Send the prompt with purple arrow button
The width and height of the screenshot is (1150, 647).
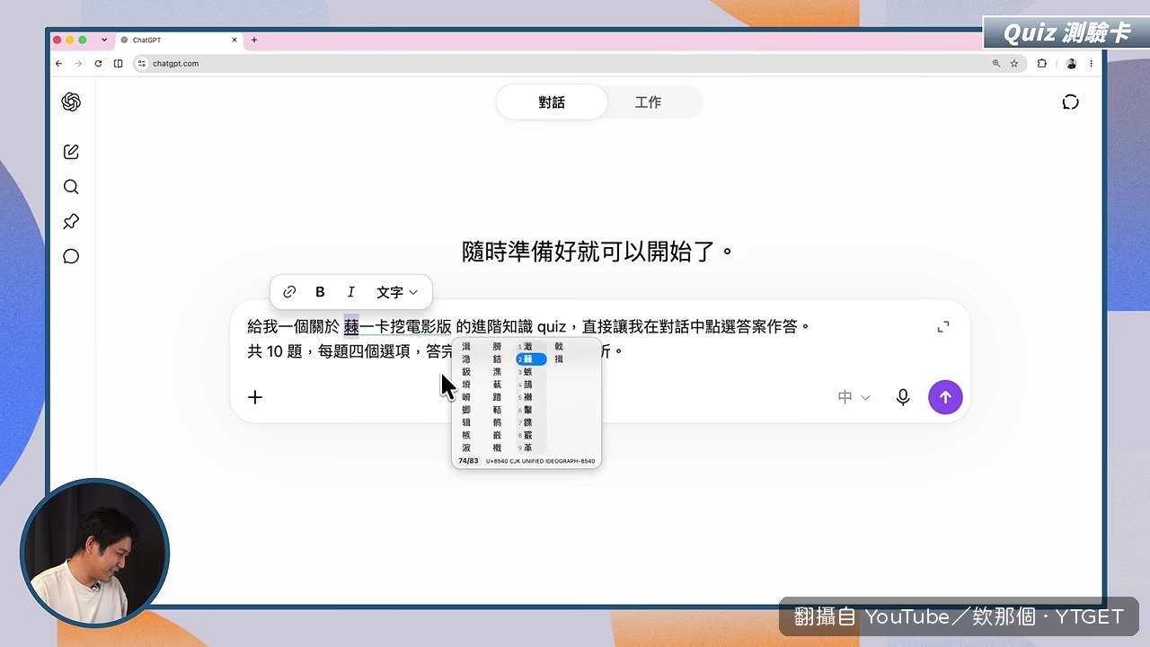coord(945,397)
